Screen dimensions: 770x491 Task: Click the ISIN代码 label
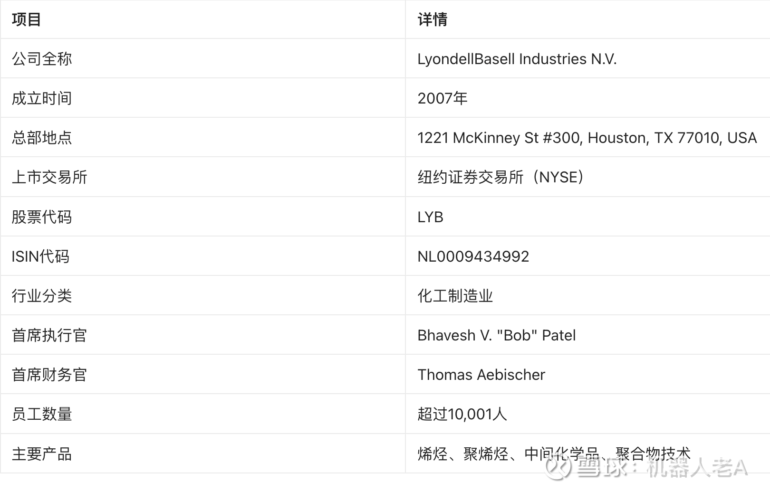[x=40, y=256]
